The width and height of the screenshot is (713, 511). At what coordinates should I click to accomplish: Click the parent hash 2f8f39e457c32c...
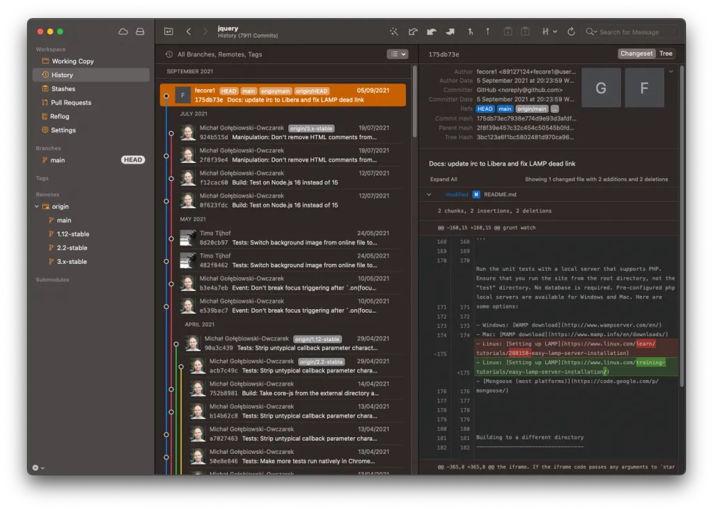coord(525,128)
